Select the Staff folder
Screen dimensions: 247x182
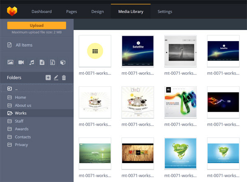tap(19, 121)
